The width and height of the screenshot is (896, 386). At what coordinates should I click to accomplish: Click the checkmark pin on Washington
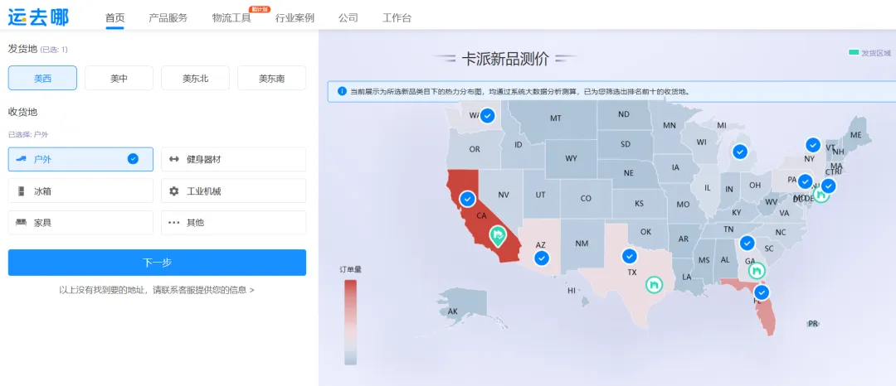tap(488, 116)
